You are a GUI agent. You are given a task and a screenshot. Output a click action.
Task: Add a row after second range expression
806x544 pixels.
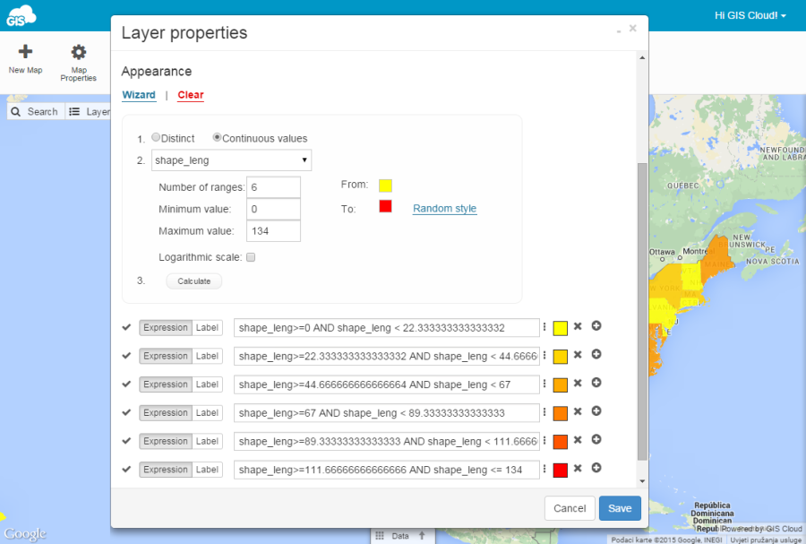[x=596, y=354]
